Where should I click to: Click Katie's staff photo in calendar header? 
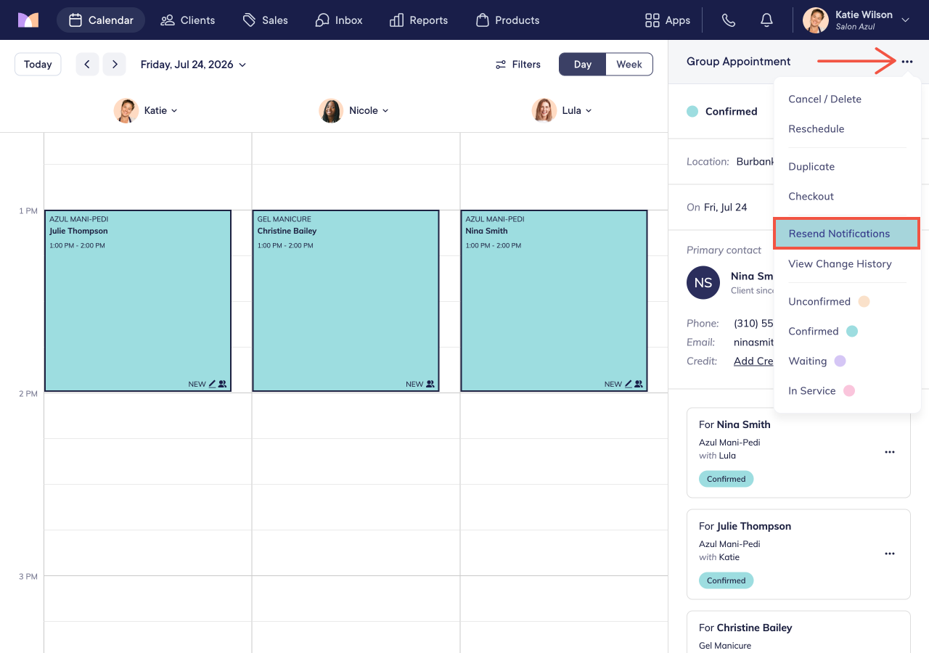[x=126, y=110]
